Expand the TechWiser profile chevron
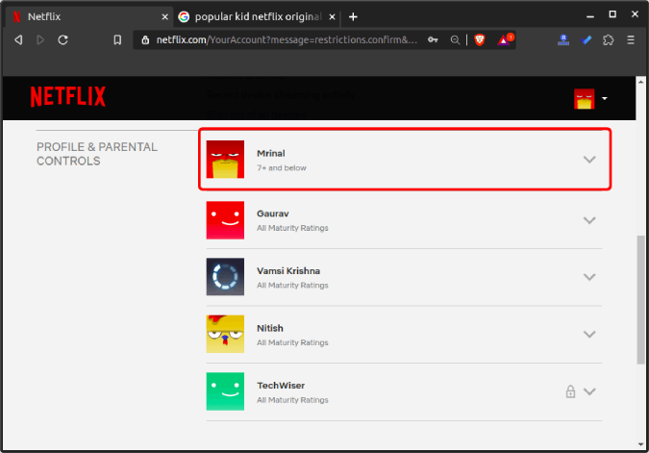The width and height of the screenshot is (649, 453). 589,391
